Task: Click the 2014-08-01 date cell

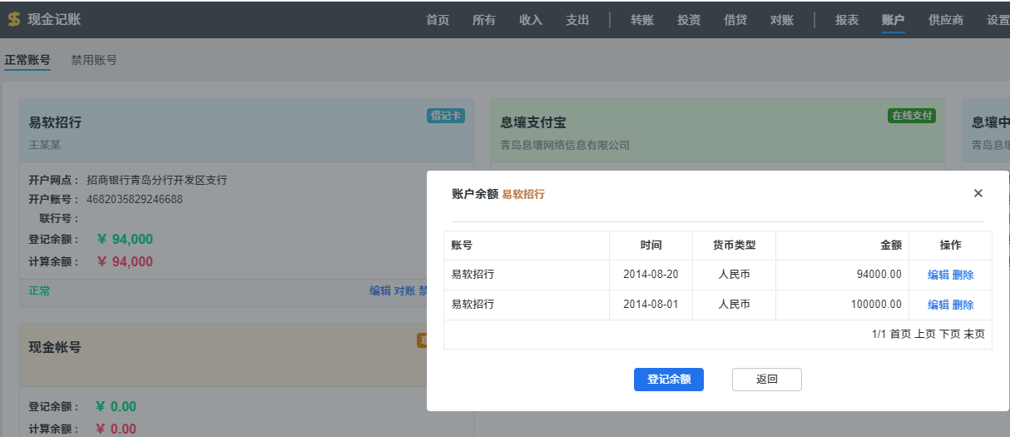Action: (x=651, y=305)
